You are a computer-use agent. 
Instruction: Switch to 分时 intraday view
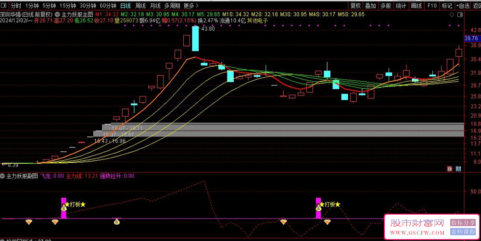pyautogui.click(x=16, y=5)
